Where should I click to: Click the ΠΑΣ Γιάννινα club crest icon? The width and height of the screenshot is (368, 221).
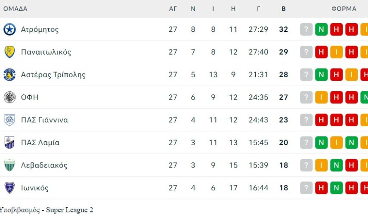[9, 120]
